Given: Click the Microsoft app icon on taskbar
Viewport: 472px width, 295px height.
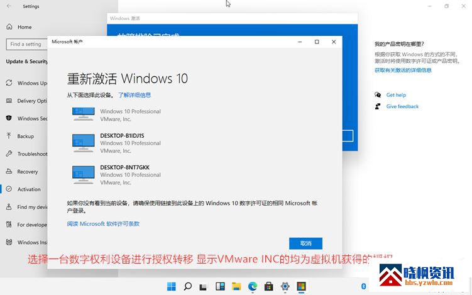Looking at the screenshot, I should (301, 286).
